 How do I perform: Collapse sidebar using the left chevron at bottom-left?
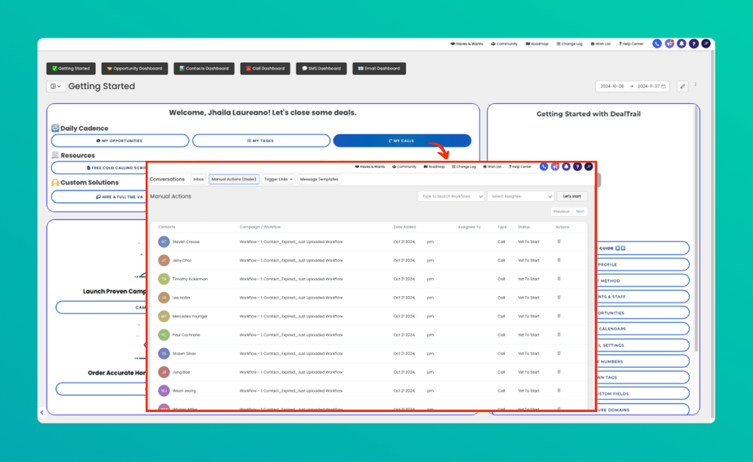42,412
